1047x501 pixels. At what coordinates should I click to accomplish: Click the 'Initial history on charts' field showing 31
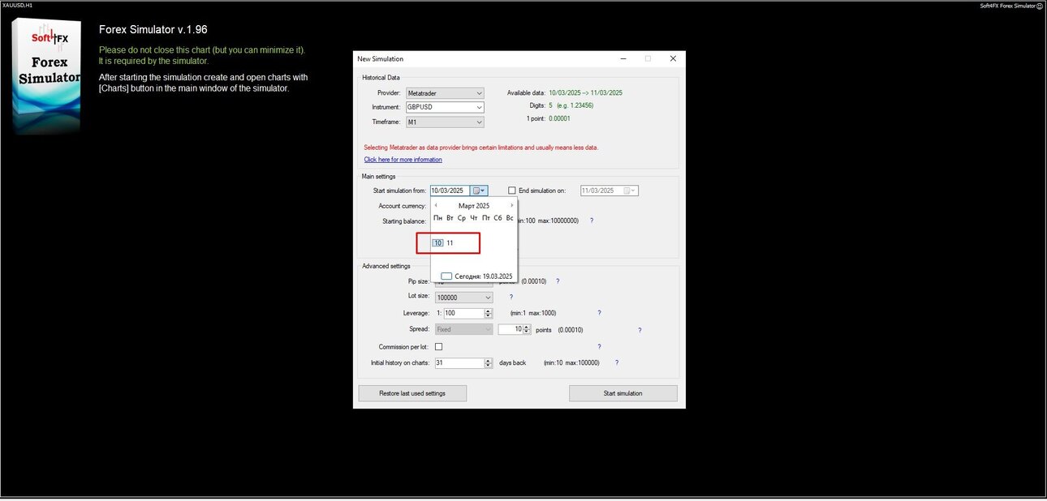460,363
